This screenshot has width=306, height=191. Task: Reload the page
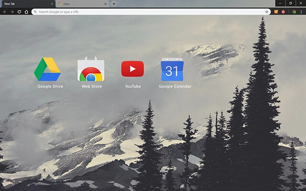[x=19, y=12]
